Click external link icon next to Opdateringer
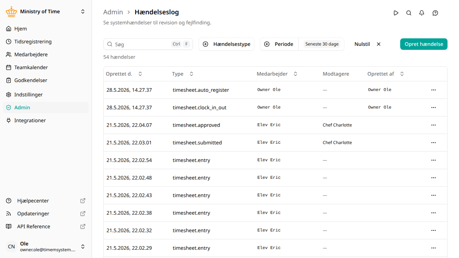Screen dimensions: 459x258 (83, 214)
